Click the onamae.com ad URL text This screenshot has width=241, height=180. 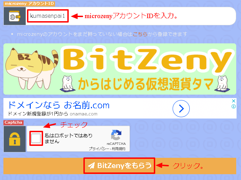point(83,114)
